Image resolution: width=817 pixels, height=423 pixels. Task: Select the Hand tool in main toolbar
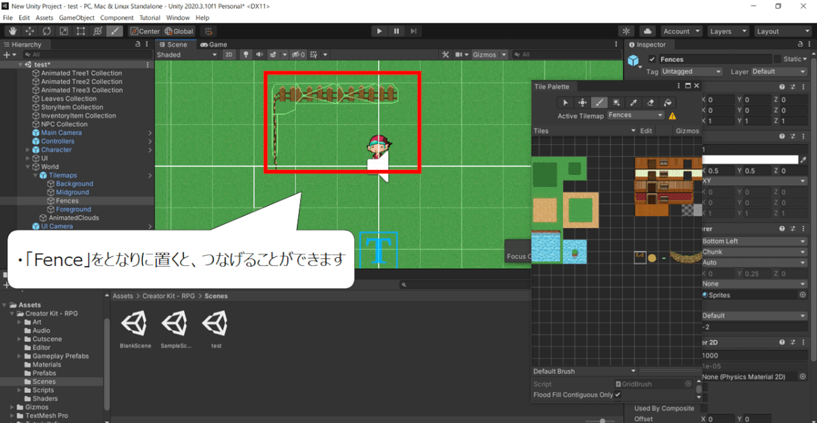12,31
